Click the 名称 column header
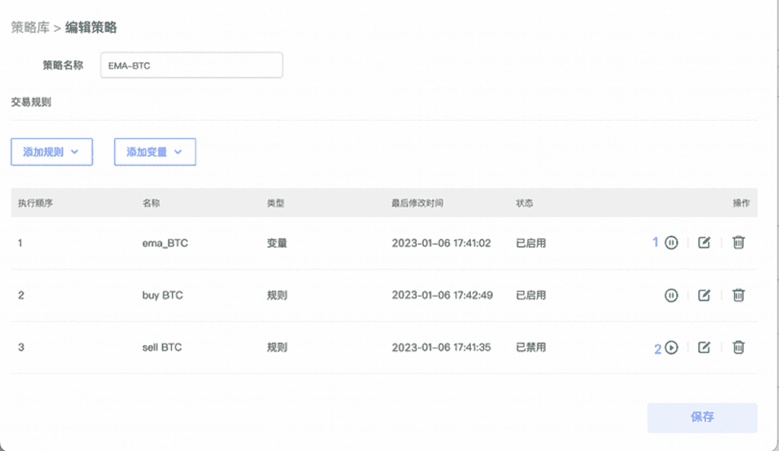The width and height of the screenshot is (779, 451). tap(151, 204)
